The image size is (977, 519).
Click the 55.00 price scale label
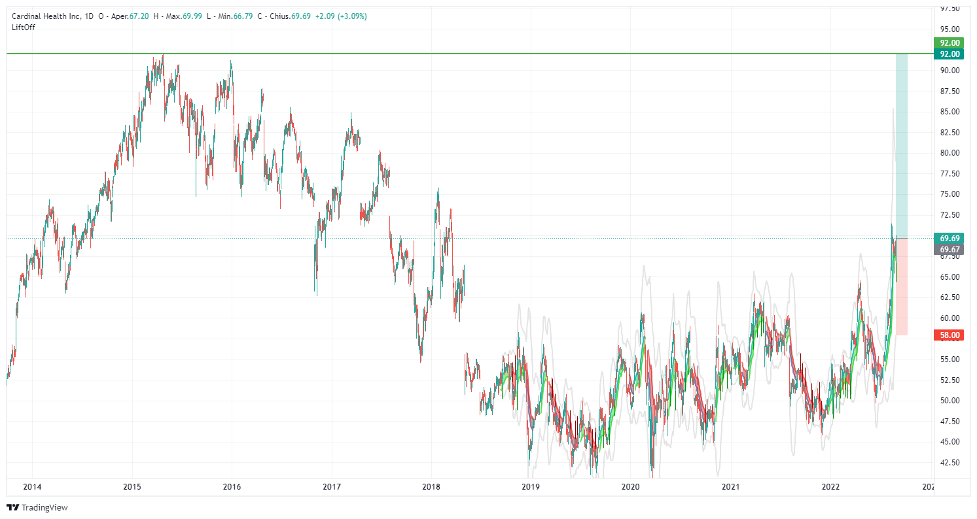tap(950, 360)
